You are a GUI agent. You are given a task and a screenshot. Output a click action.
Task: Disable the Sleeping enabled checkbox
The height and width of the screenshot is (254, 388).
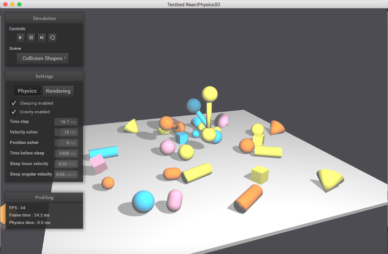point(14,103)
